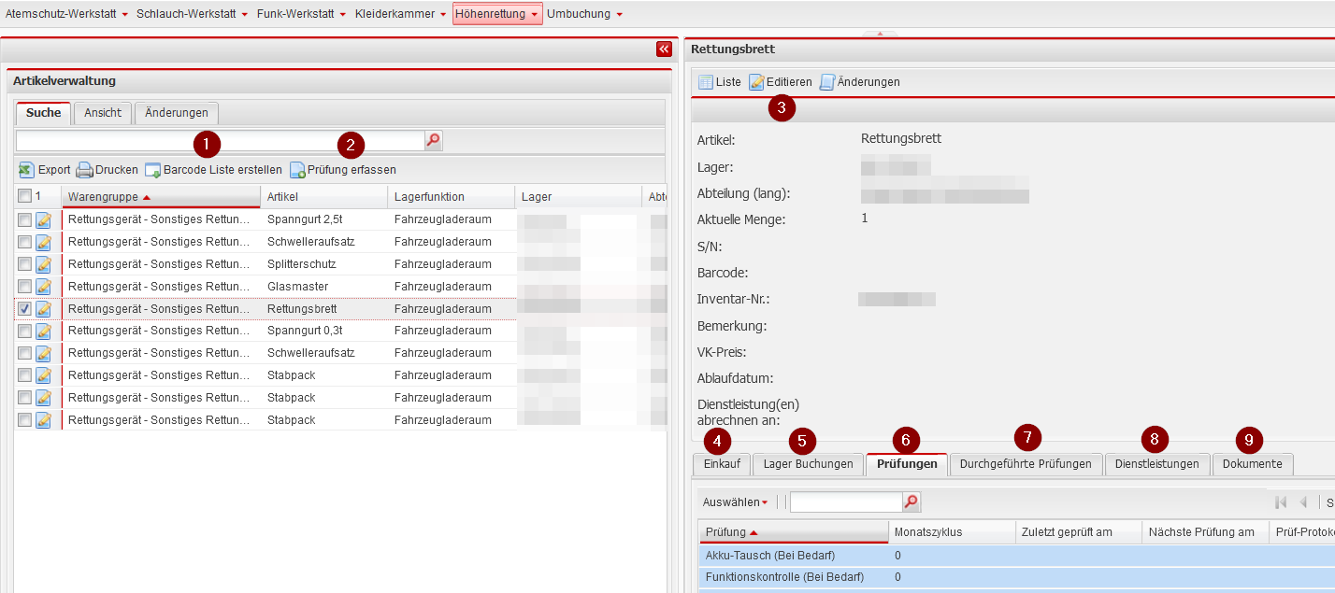1335x593 pixels.
Task: Open the Ansicht tab
Action: click(x=103, y=113)
